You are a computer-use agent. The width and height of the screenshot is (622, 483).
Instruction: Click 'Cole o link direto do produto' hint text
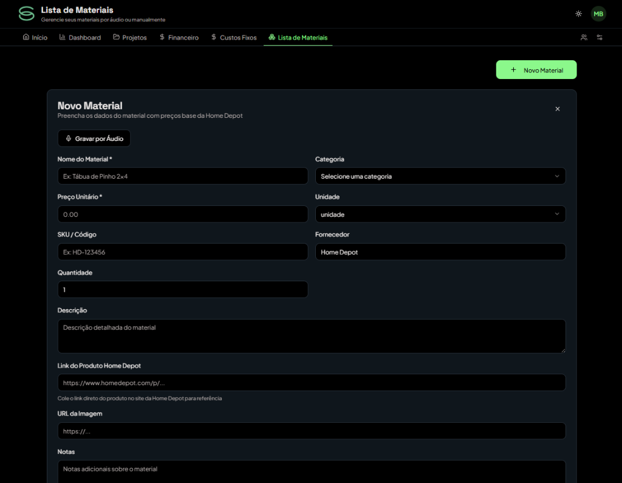click(140, 399)
